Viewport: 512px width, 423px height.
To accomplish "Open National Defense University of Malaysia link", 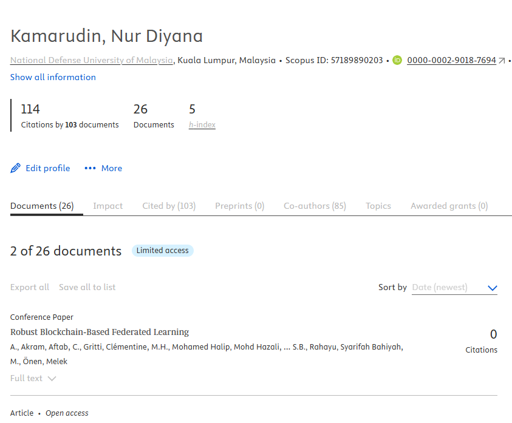I will [91, 60].
